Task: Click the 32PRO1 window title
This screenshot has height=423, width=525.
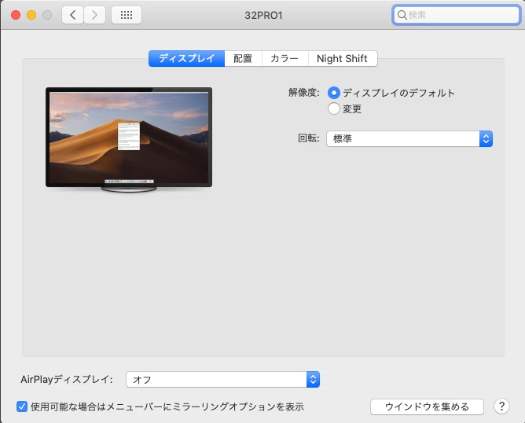Action: (x=263, y=16)
